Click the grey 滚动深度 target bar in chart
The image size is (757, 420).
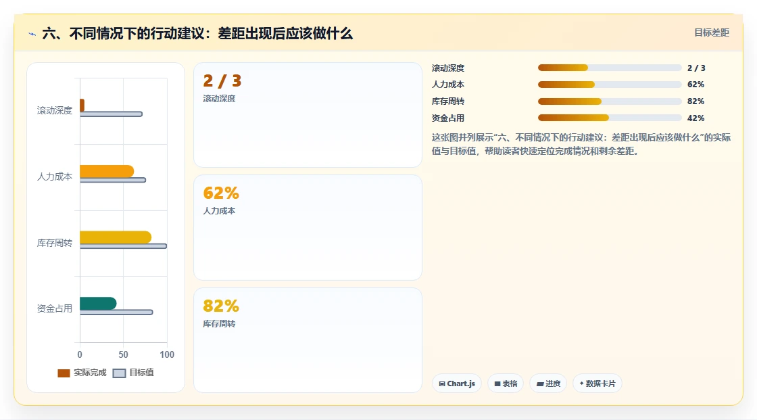(111, 114)
